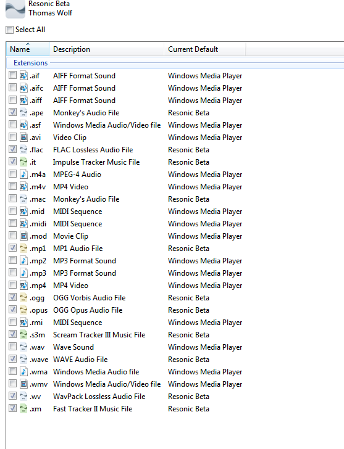Click the .aifc file type icon
This screenshot has width=344, height=449.
tap(23, 88)
